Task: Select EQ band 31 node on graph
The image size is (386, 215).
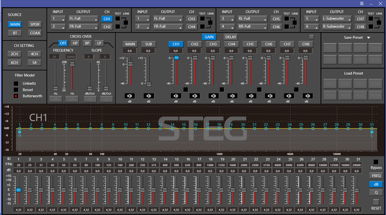Action: [372, 128]
